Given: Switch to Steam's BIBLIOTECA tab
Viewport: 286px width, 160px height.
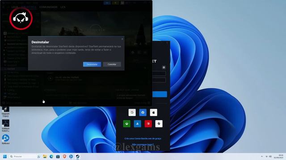Looking at the screenshot, I should (29, 7).
